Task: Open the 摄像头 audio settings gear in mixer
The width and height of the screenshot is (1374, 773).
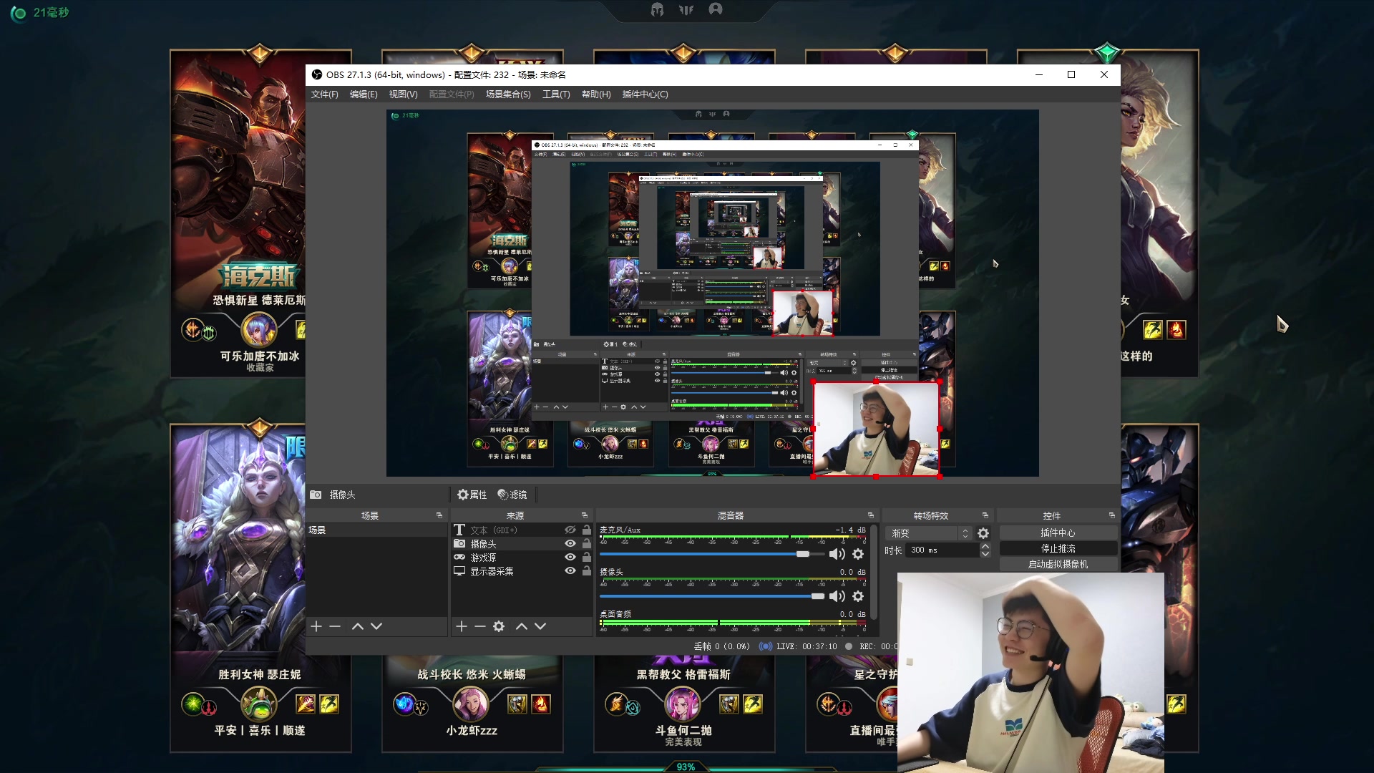Action: pyautogui.click(x=858, y=596)
